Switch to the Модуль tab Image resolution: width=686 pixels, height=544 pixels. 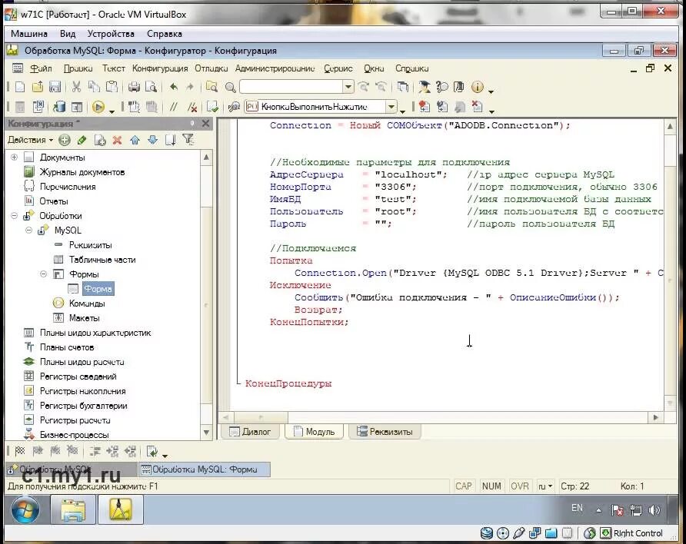314,432
